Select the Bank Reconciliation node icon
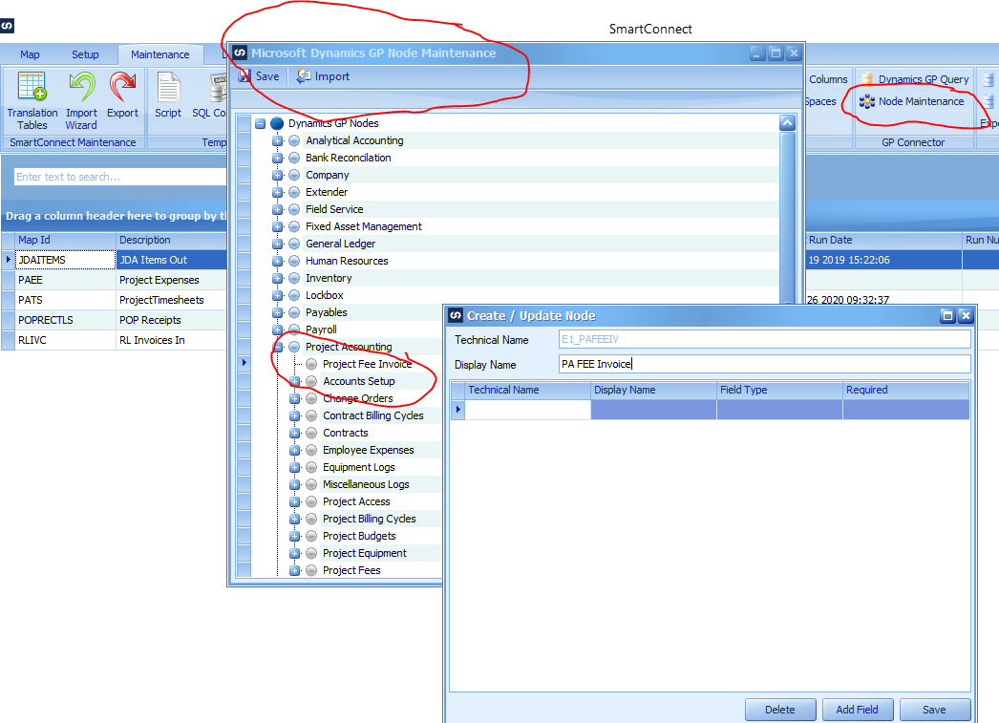 pyautogui.click(x=294, y=158)
